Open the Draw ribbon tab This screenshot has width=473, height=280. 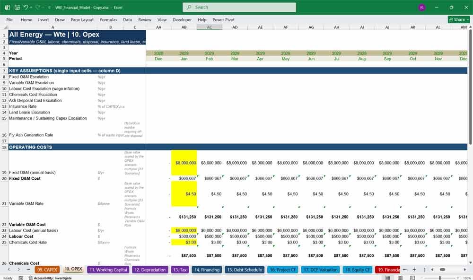60,19
